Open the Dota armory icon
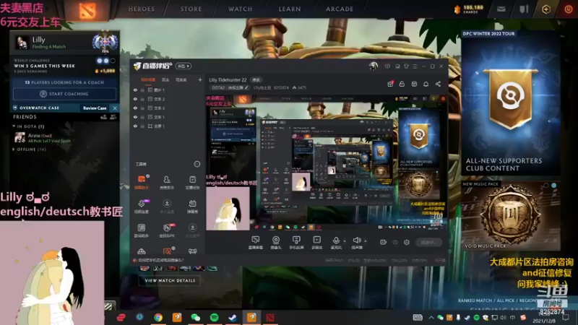 524,9
